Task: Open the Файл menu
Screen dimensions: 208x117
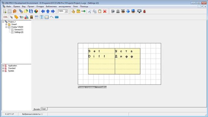Action: point(9,6)
